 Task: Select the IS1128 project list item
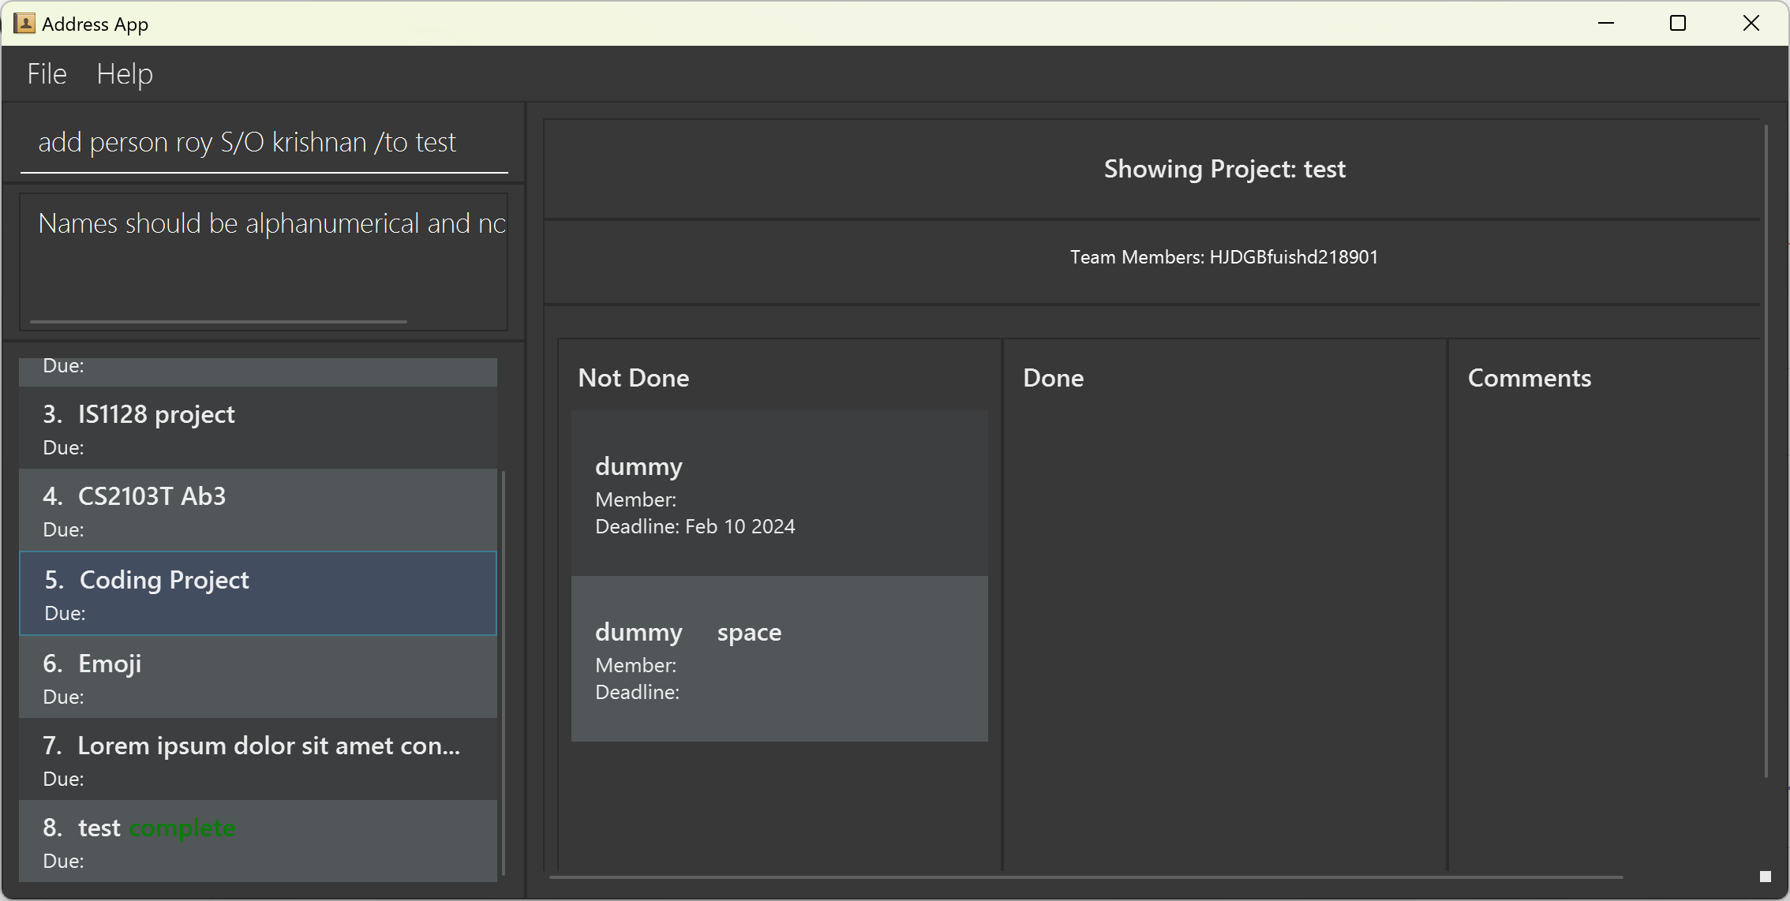258,428
